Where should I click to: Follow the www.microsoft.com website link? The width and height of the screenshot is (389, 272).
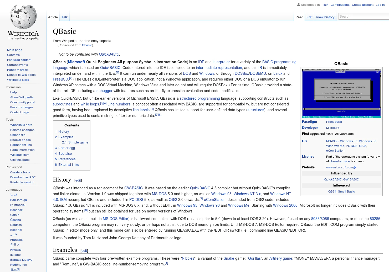tap(339, 167)
